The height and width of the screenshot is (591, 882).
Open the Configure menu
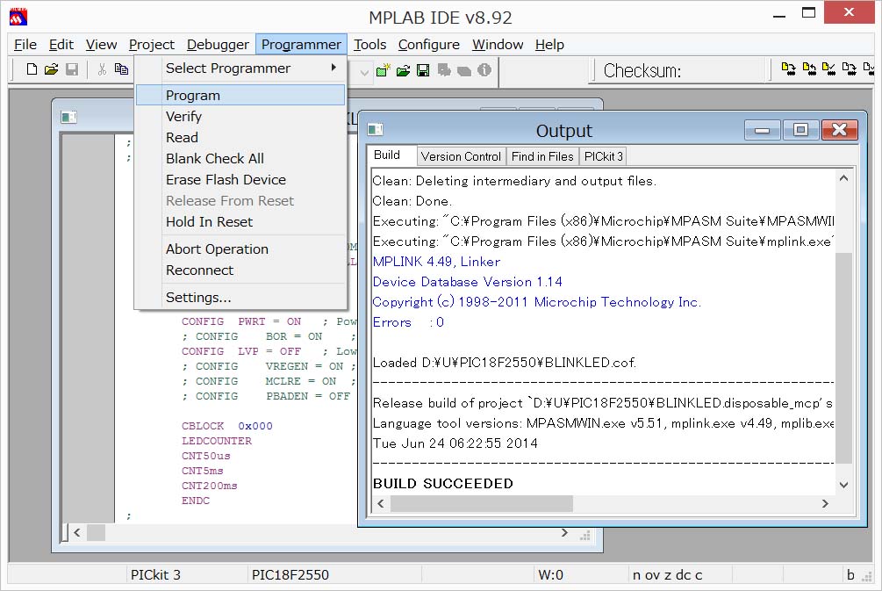428,45
